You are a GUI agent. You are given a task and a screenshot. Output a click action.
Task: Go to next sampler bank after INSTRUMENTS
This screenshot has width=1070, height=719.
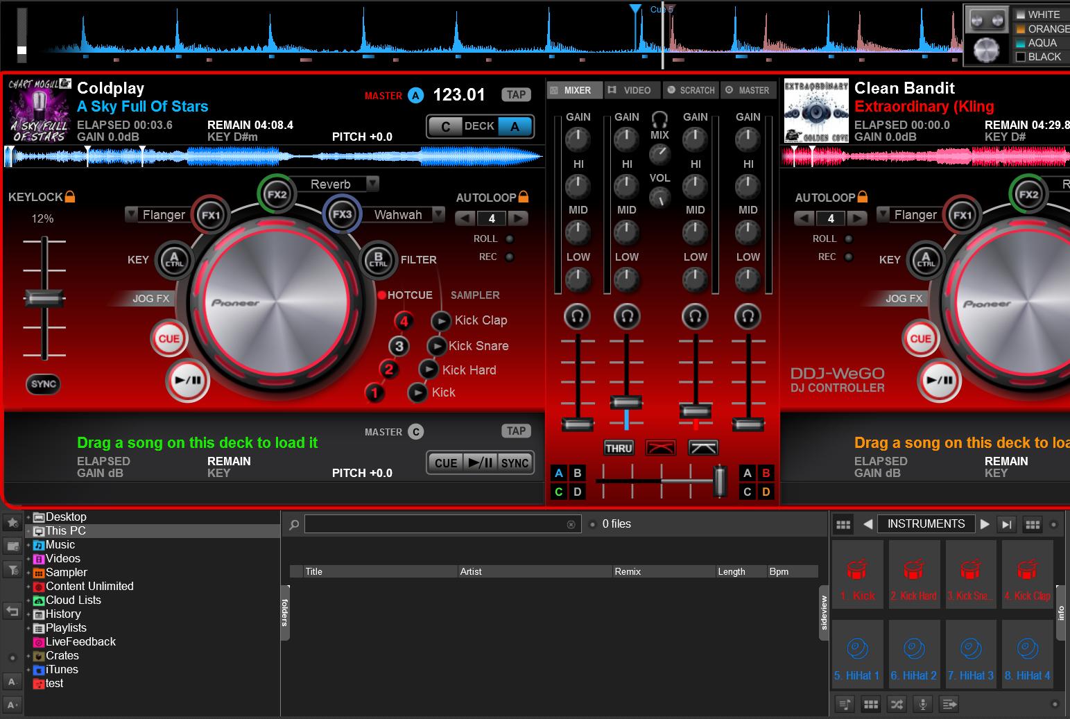[x=985, y=524]
